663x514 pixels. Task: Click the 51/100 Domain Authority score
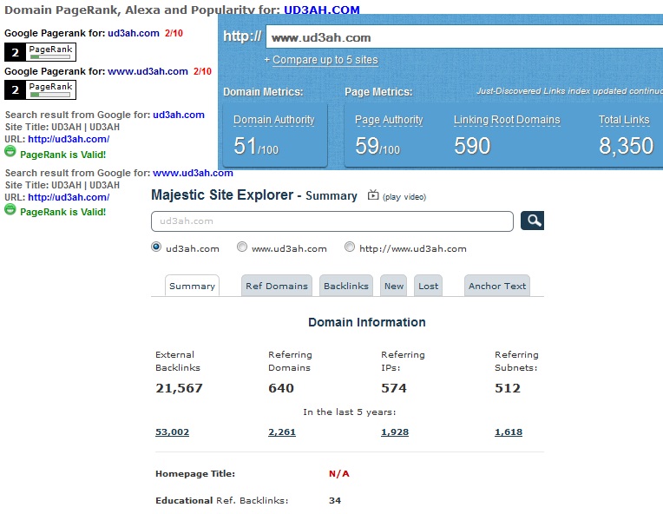coord(256,146)
